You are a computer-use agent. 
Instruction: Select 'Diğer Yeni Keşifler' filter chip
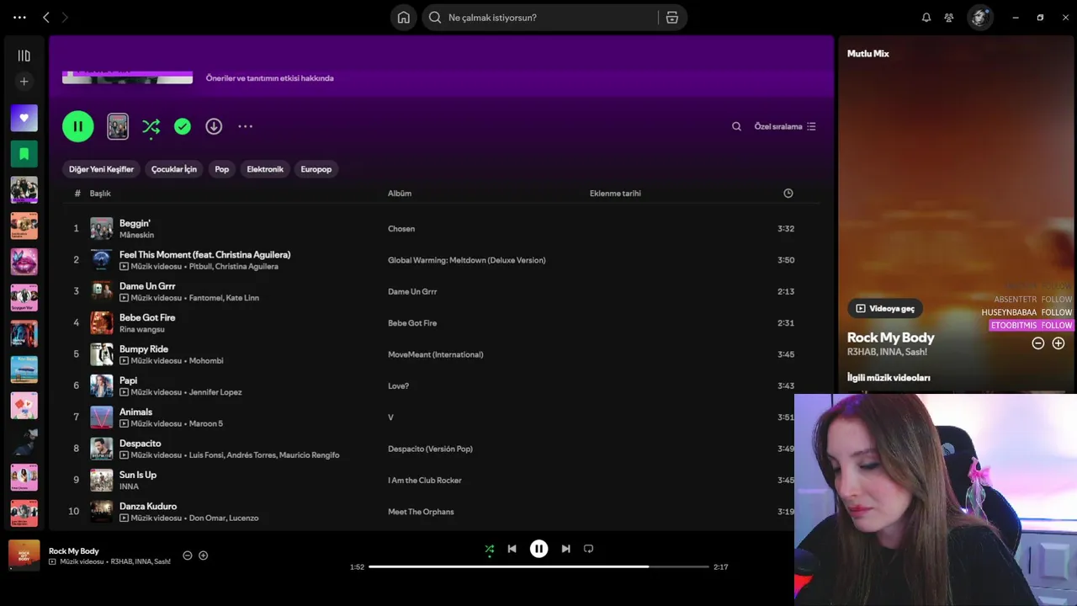coord(101,169)
